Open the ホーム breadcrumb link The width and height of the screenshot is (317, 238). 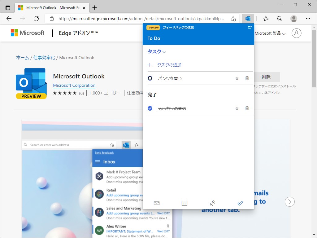22,58
